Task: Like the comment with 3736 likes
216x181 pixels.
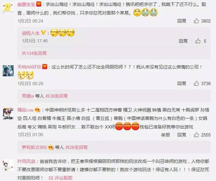Action: point(196,84)
